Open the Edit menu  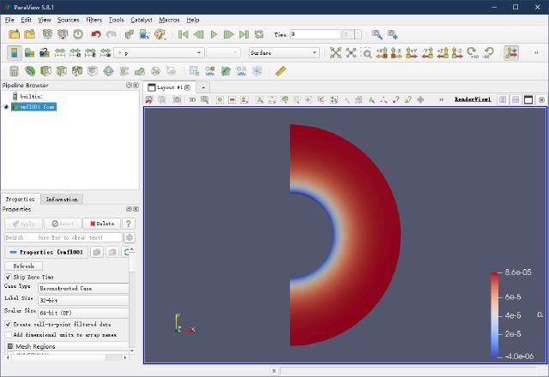coord(26,20)
